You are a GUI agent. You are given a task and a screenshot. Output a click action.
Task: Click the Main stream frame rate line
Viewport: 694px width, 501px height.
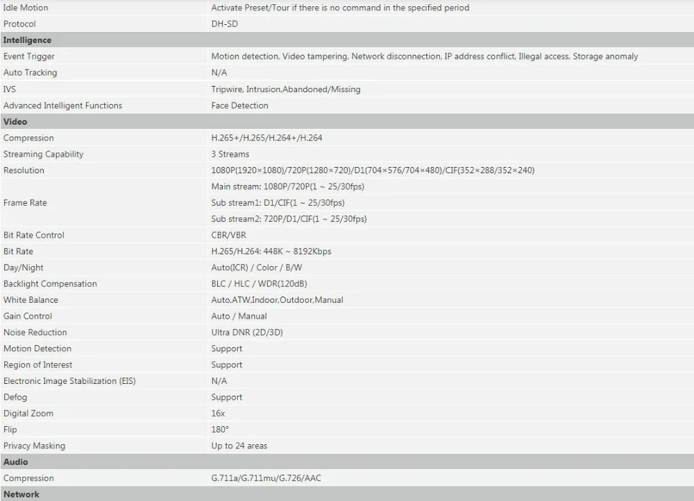pos(288,186)
